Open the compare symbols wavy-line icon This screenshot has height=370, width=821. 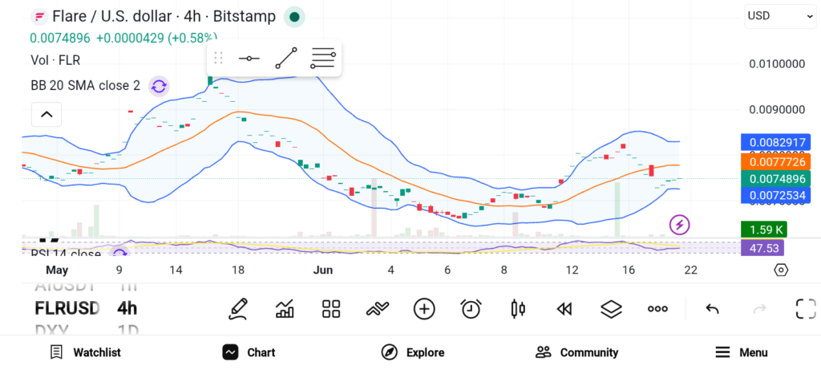[378, 309]
